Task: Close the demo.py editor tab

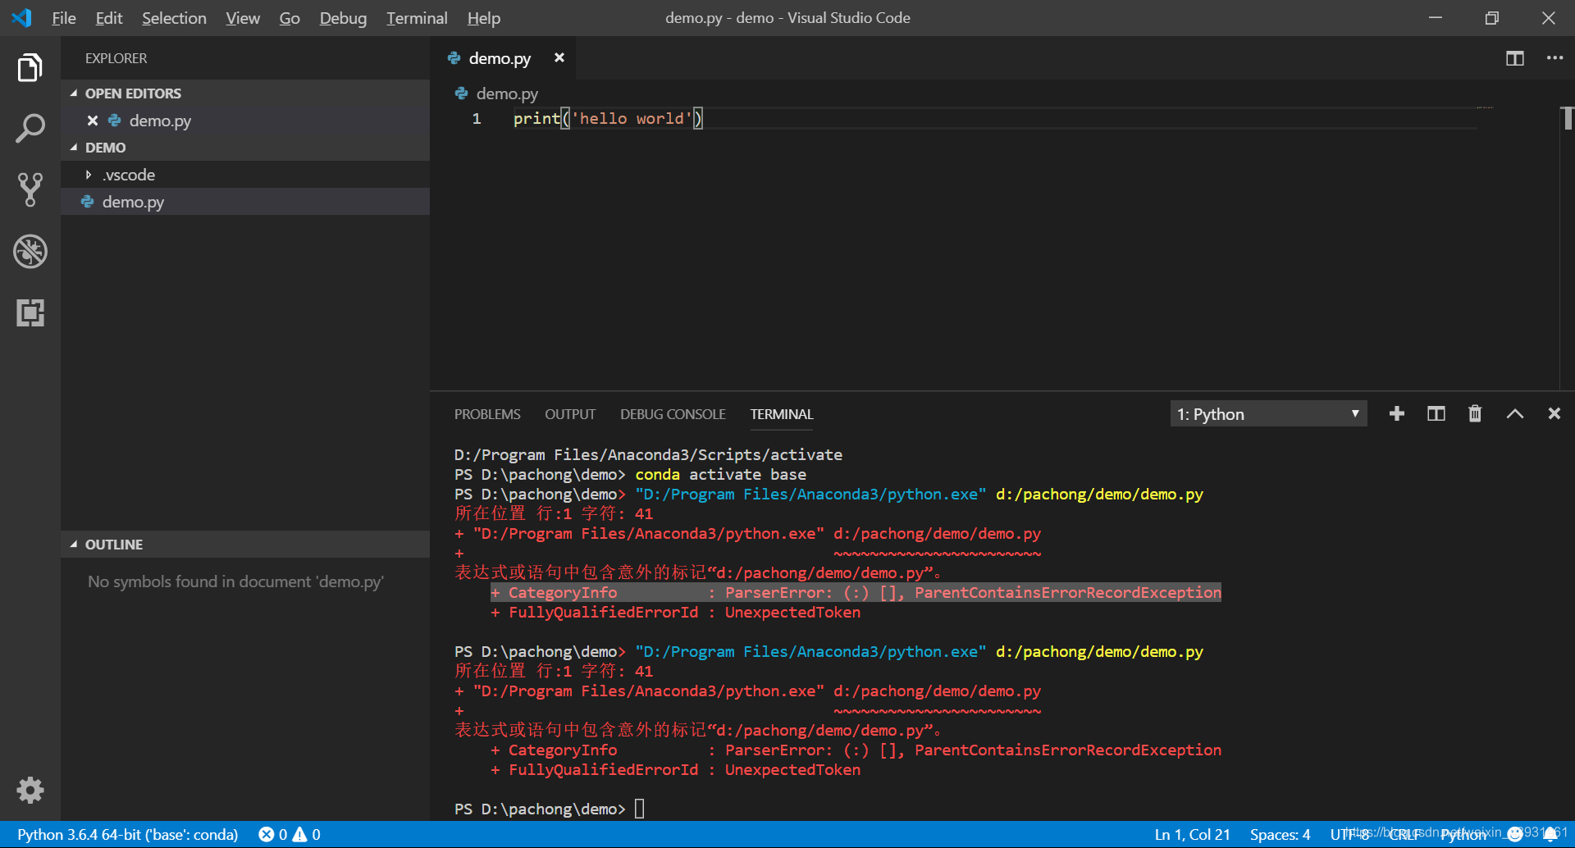Action: click(x=559, y=57)
